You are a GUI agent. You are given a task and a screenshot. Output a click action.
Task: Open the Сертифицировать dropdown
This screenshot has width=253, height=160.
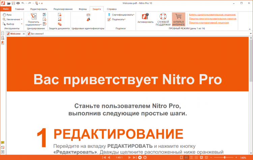(x=121, y=15)
